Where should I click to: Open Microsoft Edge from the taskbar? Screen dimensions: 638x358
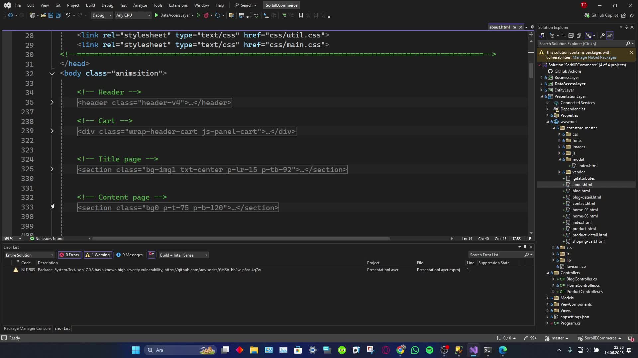[502, 350]
